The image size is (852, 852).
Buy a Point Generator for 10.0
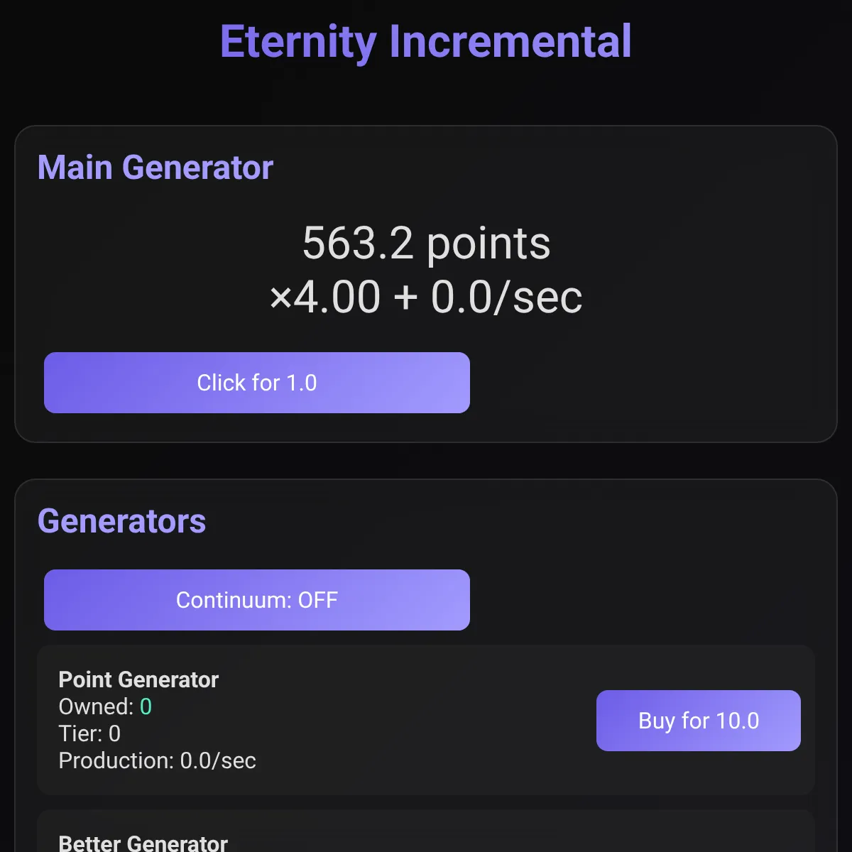(699, 721)
